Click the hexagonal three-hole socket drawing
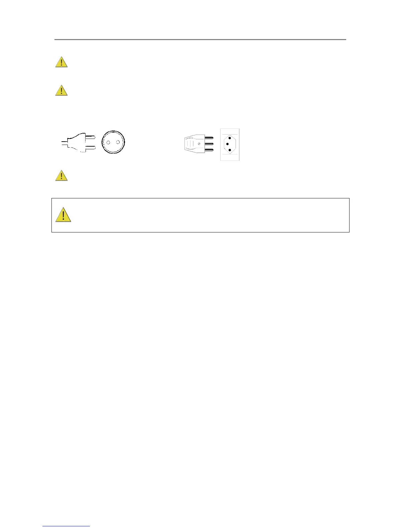 click(230, 144)
